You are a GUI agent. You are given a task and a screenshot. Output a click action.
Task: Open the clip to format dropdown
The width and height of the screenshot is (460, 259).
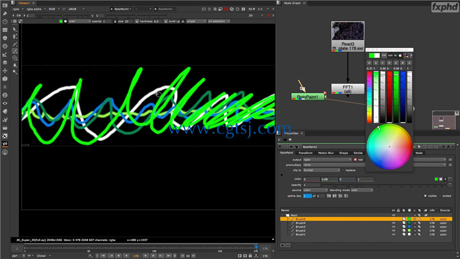pos(321,170)
